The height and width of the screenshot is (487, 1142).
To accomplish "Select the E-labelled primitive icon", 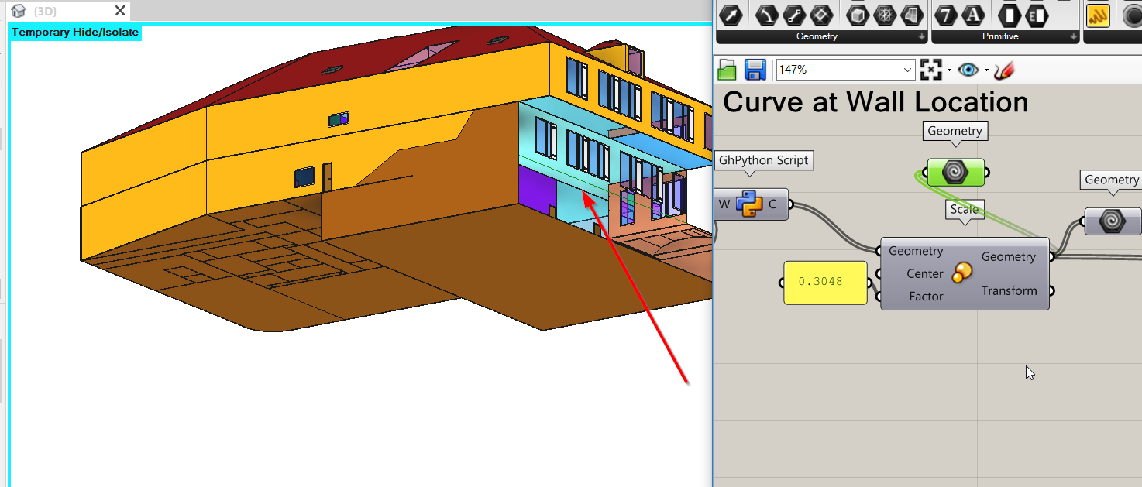I will click(x=1037, y=15).
